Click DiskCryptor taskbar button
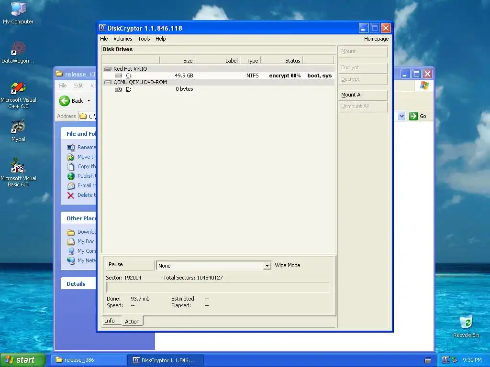This screenshot has width=490, height=367. point(166,360)
